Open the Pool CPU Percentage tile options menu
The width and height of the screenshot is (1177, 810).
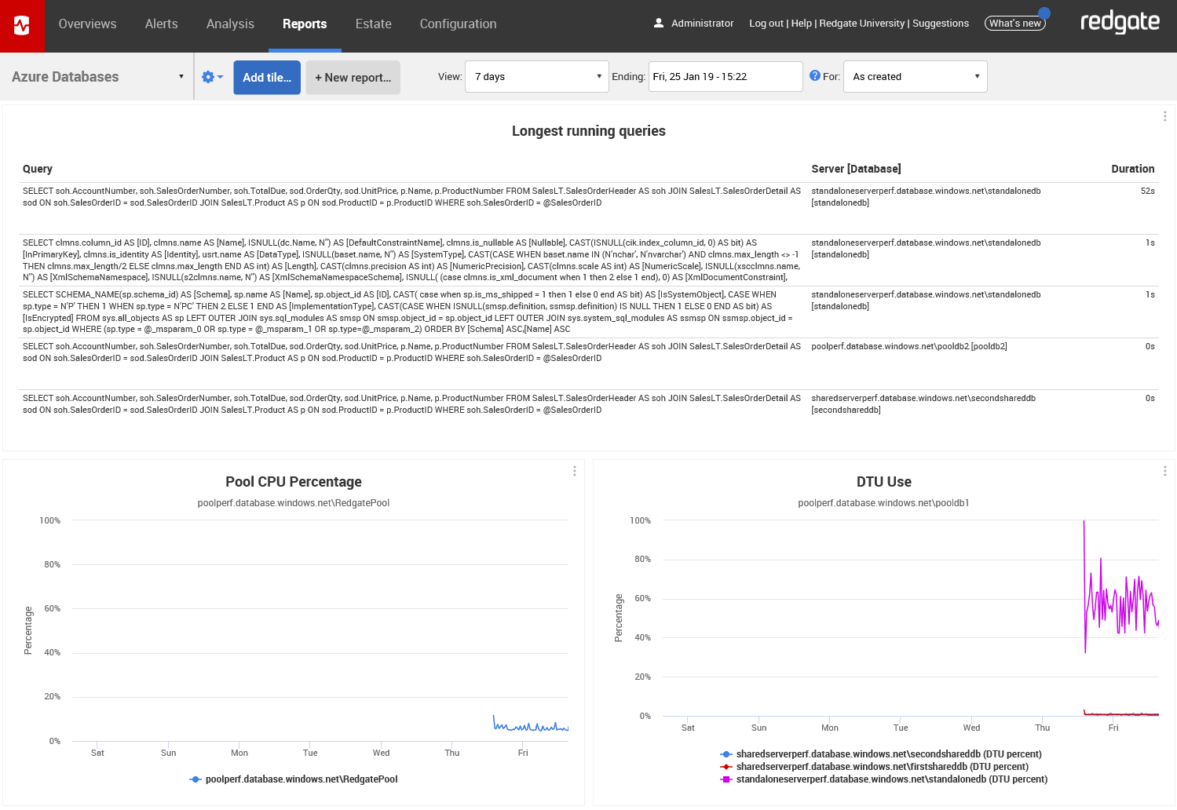(x=575, y=470)
